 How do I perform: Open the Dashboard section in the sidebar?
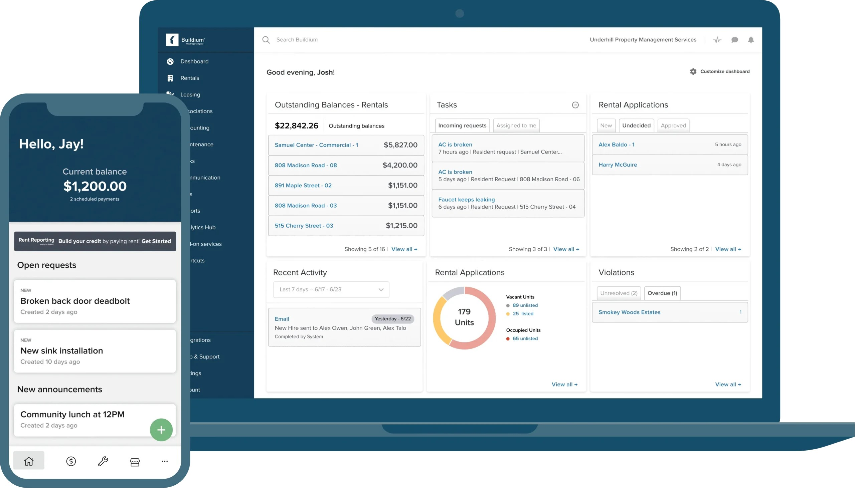tap(194, 61)
